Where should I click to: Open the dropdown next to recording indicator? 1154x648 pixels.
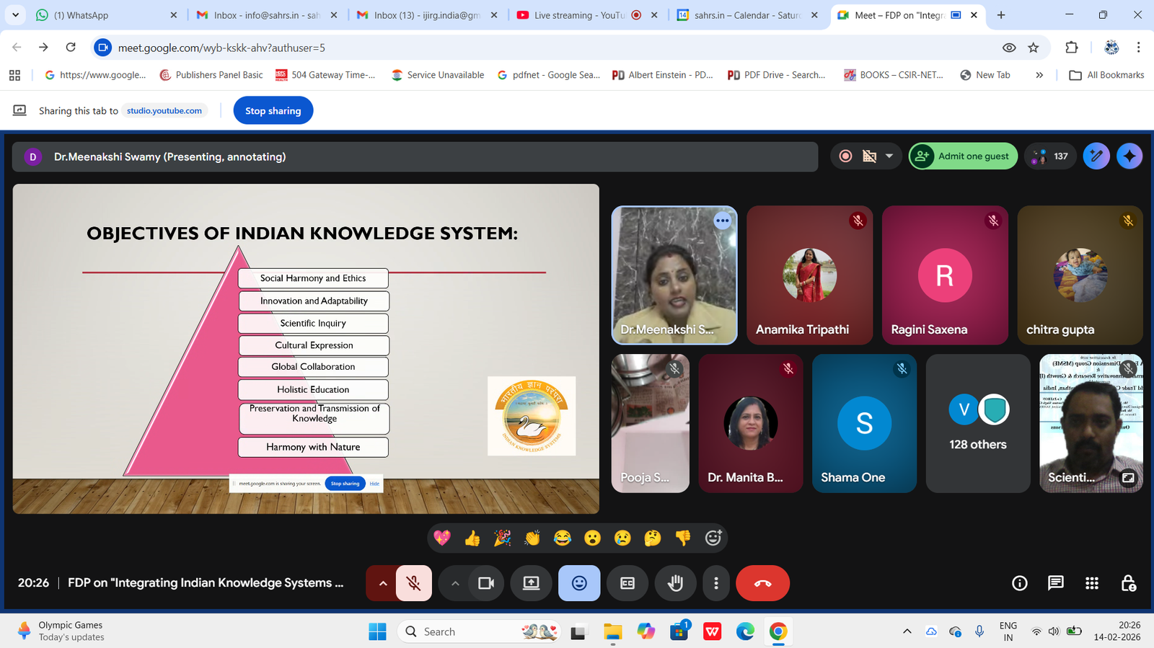889,156
